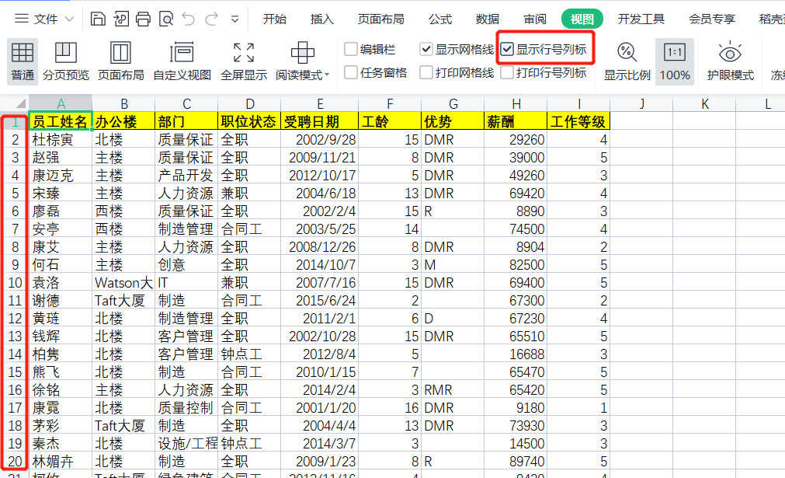Enable Eye Protection mode (护眼模式)
The height and width of the screenshot is (478, 785).
point(730,61)
